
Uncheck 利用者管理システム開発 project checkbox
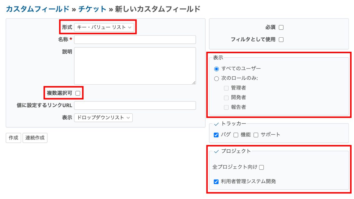[x=216, y=182]
